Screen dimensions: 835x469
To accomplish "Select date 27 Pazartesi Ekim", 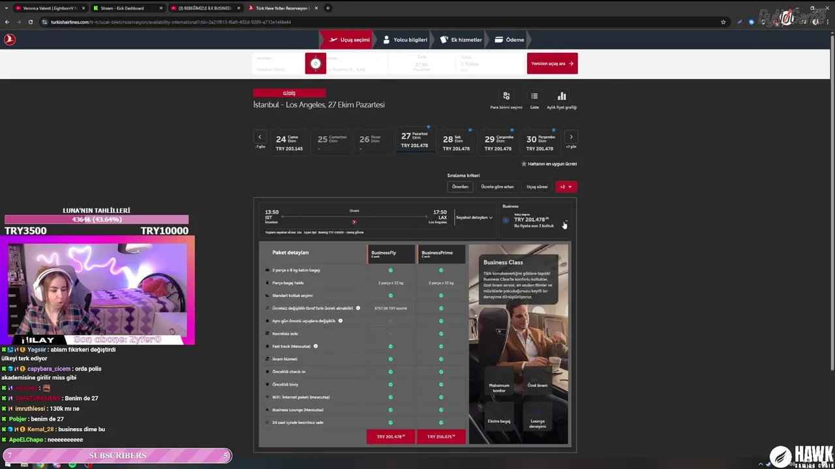I will [415, 139].
